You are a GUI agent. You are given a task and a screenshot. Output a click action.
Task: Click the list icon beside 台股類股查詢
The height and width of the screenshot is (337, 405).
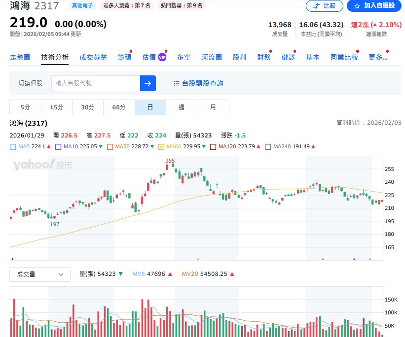tap(177, 83)
